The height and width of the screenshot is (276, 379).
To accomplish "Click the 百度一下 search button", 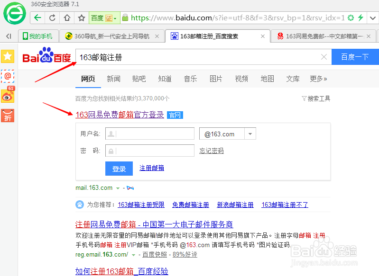I will (355, 57).
